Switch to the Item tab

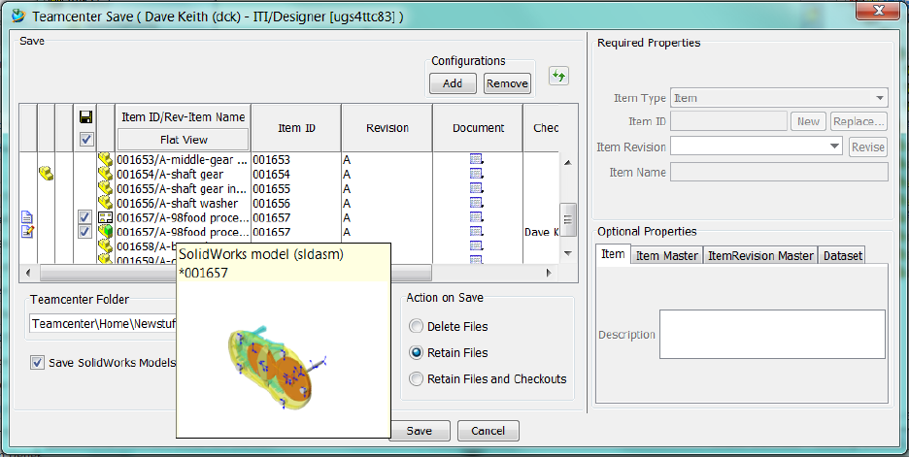(x=613, y=254)
